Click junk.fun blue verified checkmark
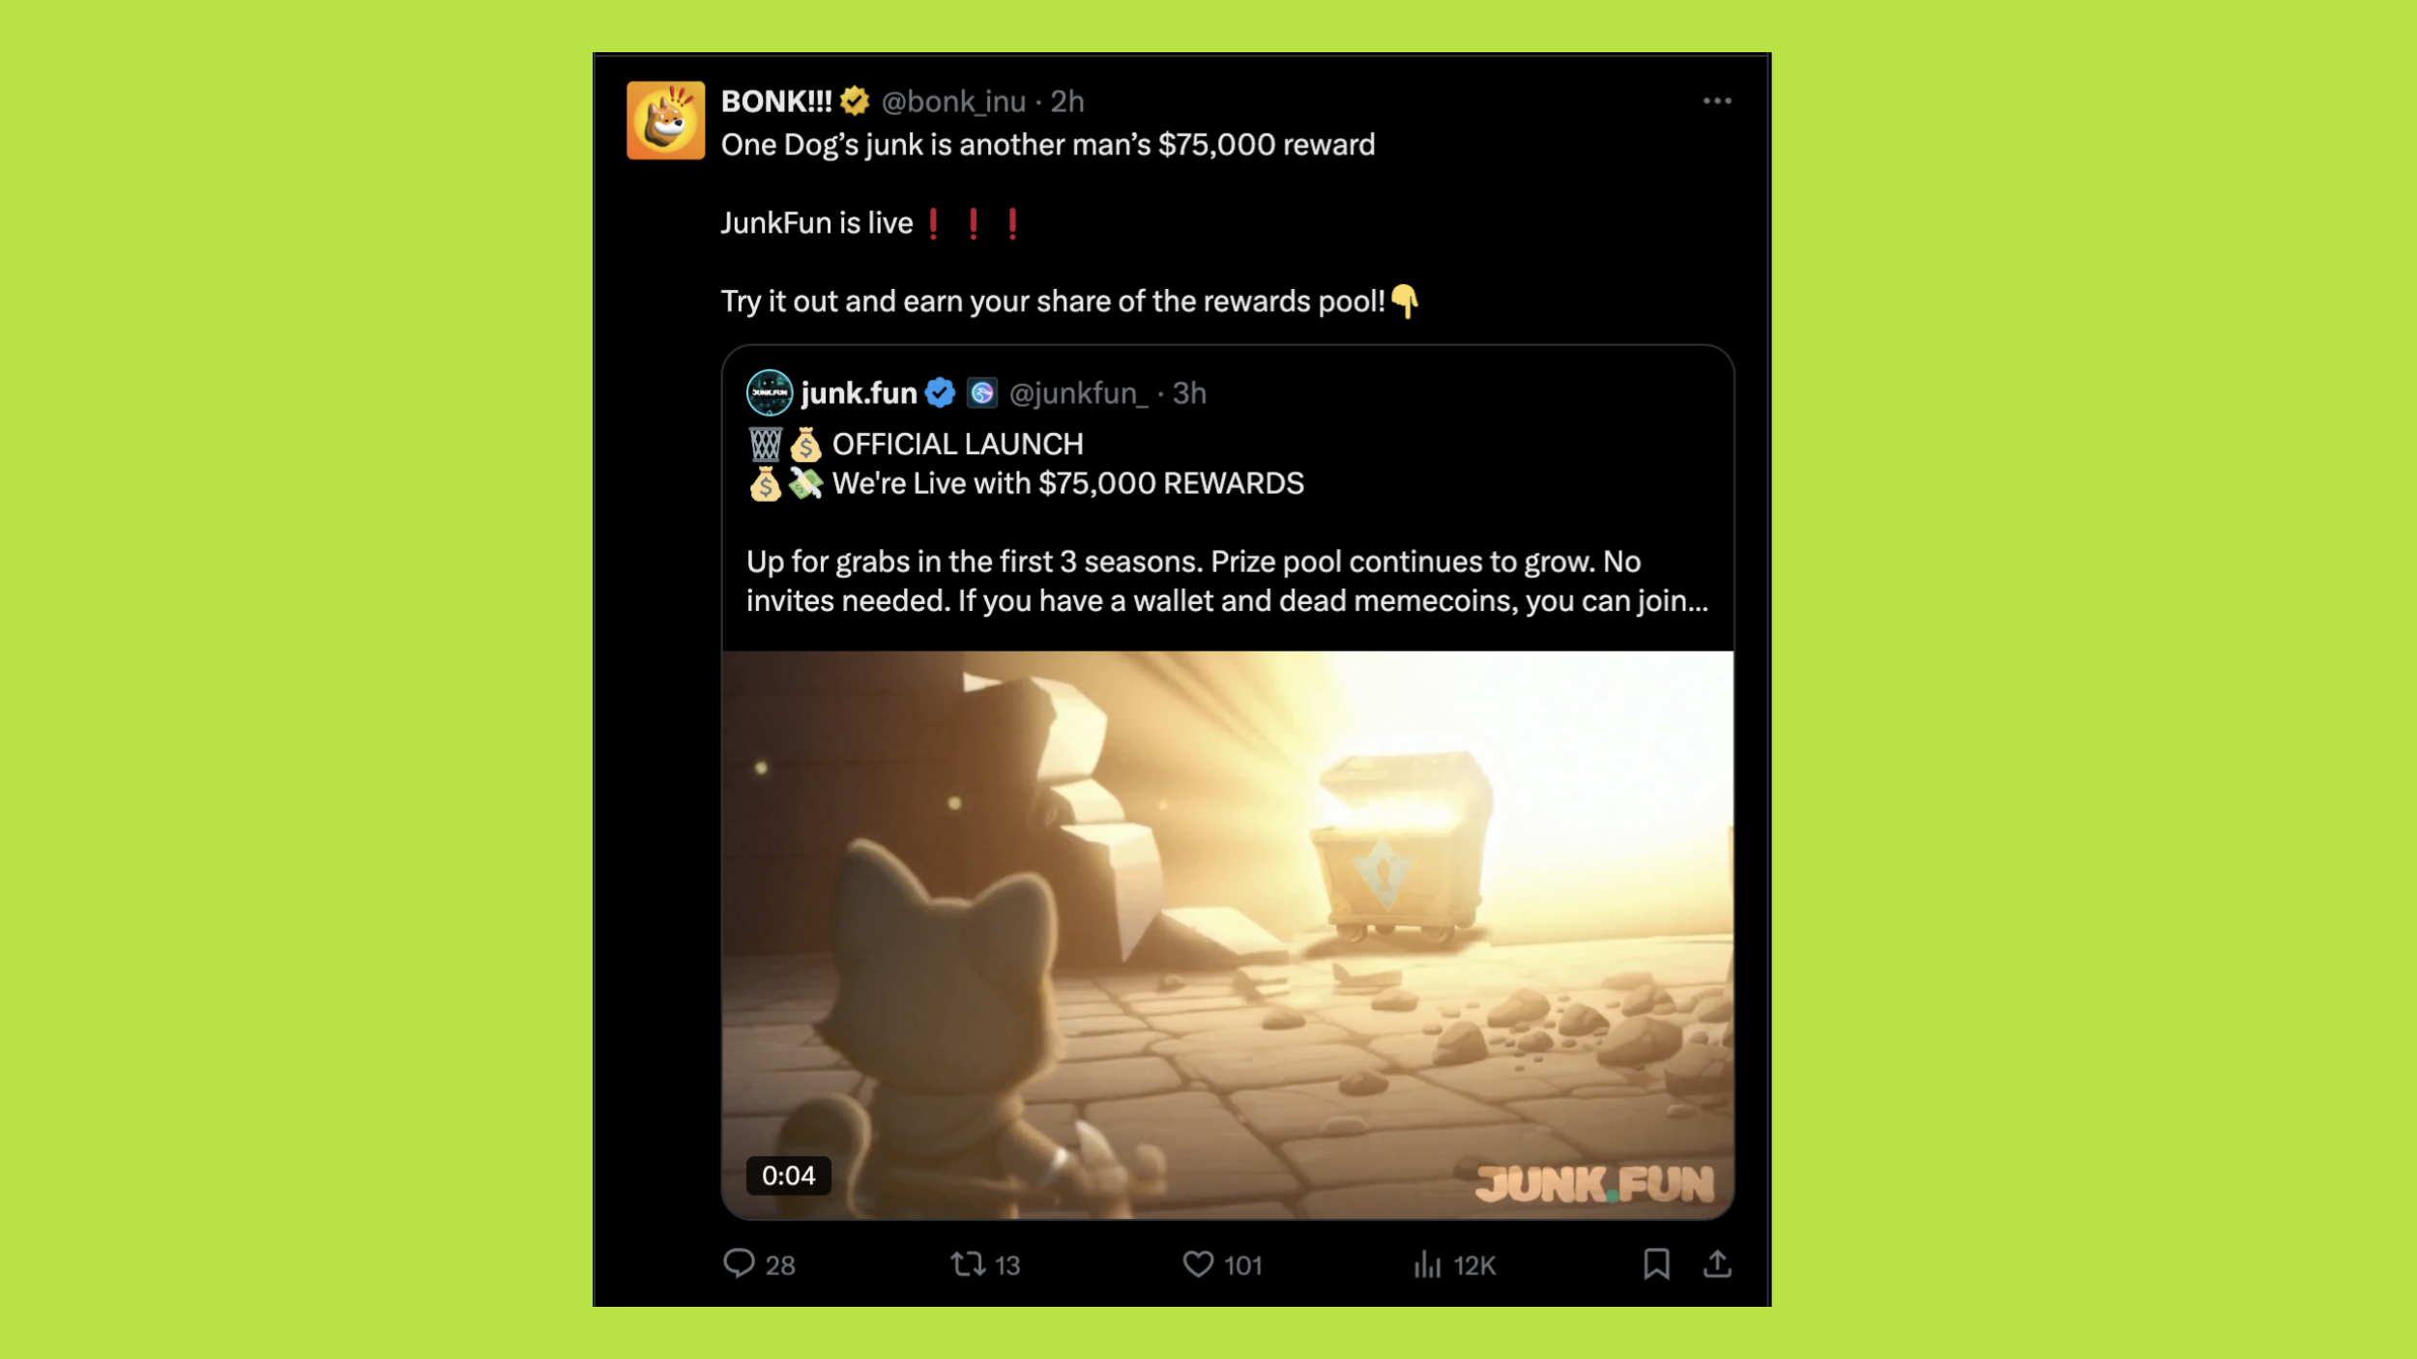 point(940,392)
